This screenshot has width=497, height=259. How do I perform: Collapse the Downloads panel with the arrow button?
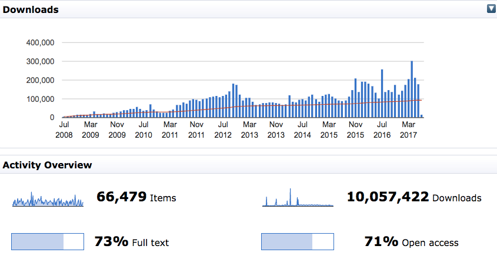click(x=491, y=9)
